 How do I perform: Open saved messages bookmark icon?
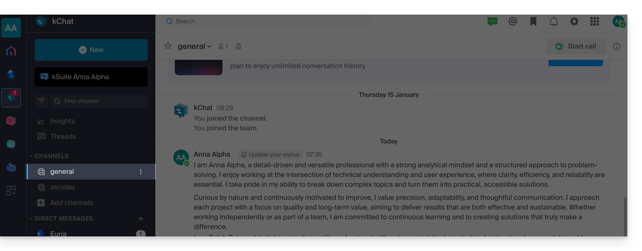(x=533, y=21)
